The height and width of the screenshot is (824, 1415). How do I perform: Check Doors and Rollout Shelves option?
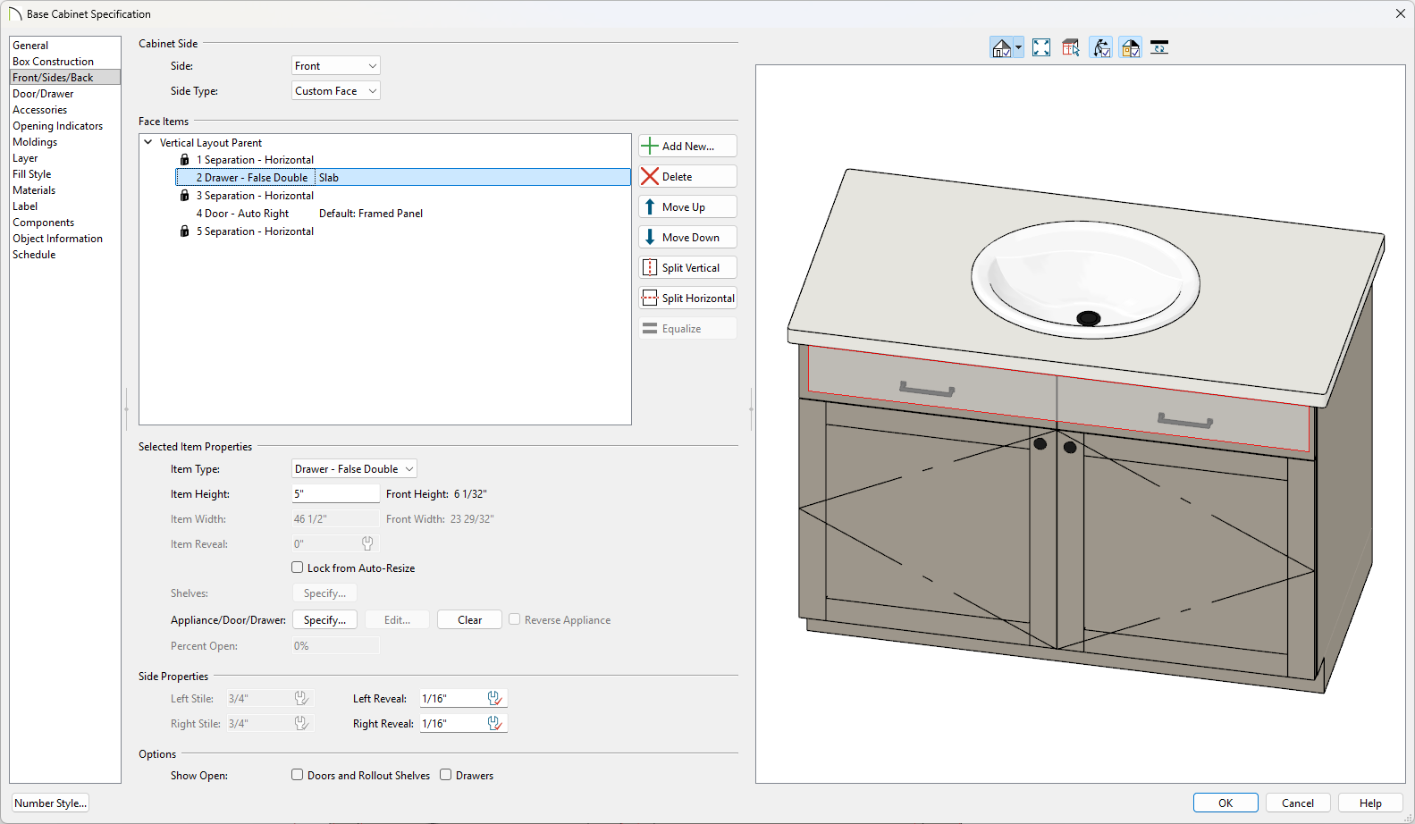tap(298, 775)
